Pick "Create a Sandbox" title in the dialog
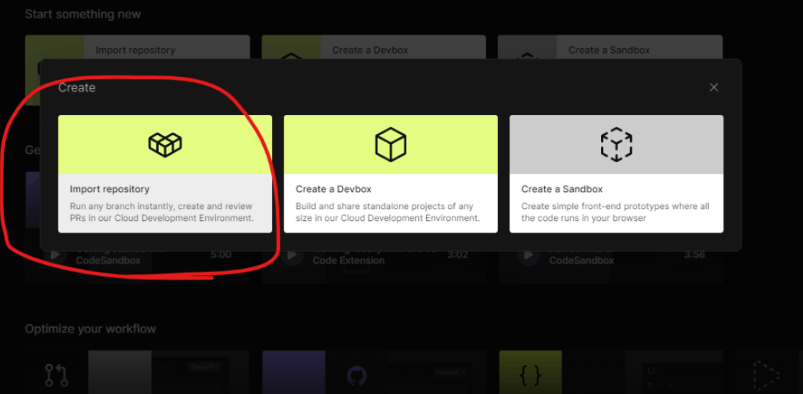The width and height of the screenshot is (803, 394). pos(562,189)
